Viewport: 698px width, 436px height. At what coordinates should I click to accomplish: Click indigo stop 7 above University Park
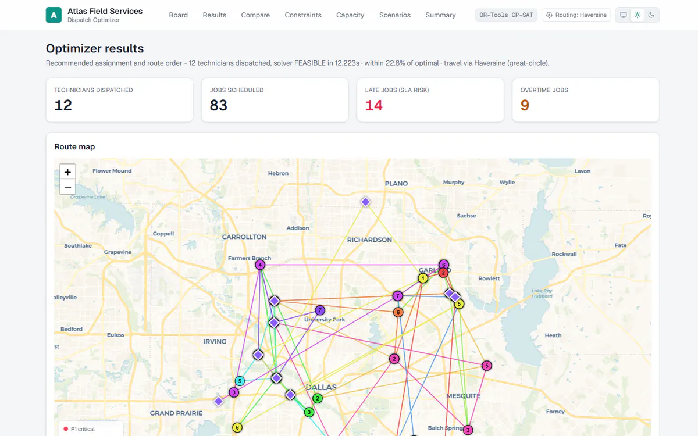point(320,310)
